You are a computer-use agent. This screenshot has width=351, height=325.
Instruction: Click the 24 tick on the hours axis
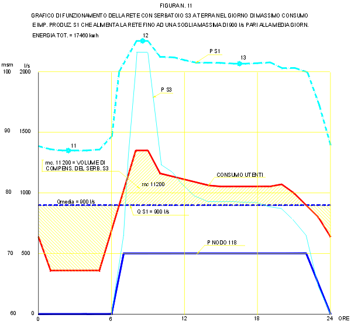pyautogui.click(x=330, y=319)
